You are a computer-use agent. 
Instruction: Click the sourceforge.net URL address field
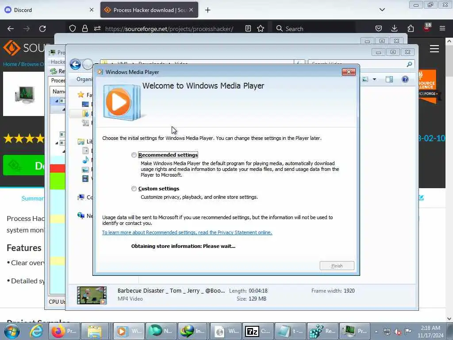[x=169, y=29]
